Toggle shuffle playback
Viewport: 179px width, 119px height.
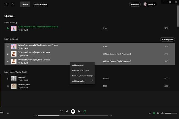61,111
